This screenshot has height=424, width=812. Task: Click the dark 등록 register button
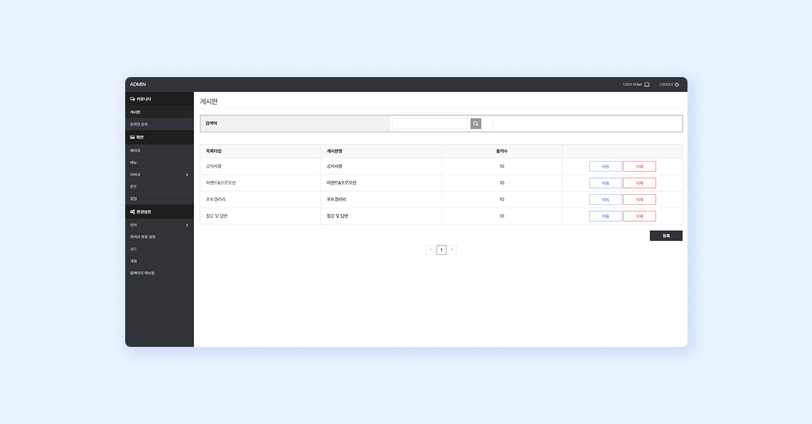(666, 235)
